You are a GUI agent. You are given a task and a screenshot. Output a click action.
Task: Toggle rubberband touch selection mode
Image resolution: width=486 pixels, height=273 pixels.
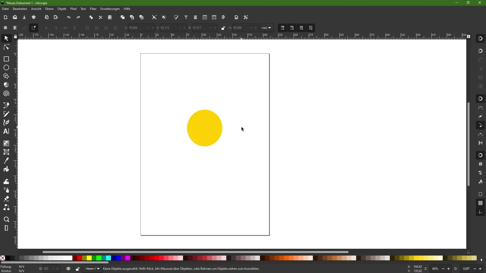(x=34, y=28)
